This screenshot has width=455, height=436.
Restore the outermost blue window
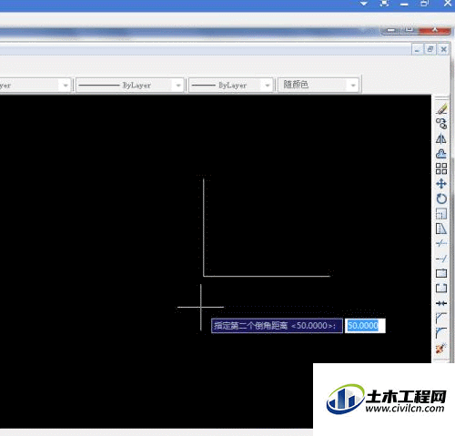[x=425, y=4]
